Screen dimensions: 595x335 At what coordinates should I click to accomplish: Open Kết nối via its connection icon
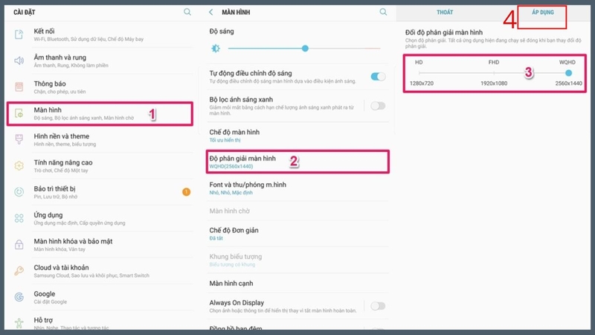pos(19,34)
